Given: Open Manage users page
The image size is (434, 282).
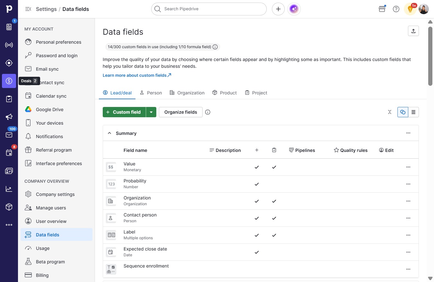Looking at the screenshot, I should click(56, 208).
